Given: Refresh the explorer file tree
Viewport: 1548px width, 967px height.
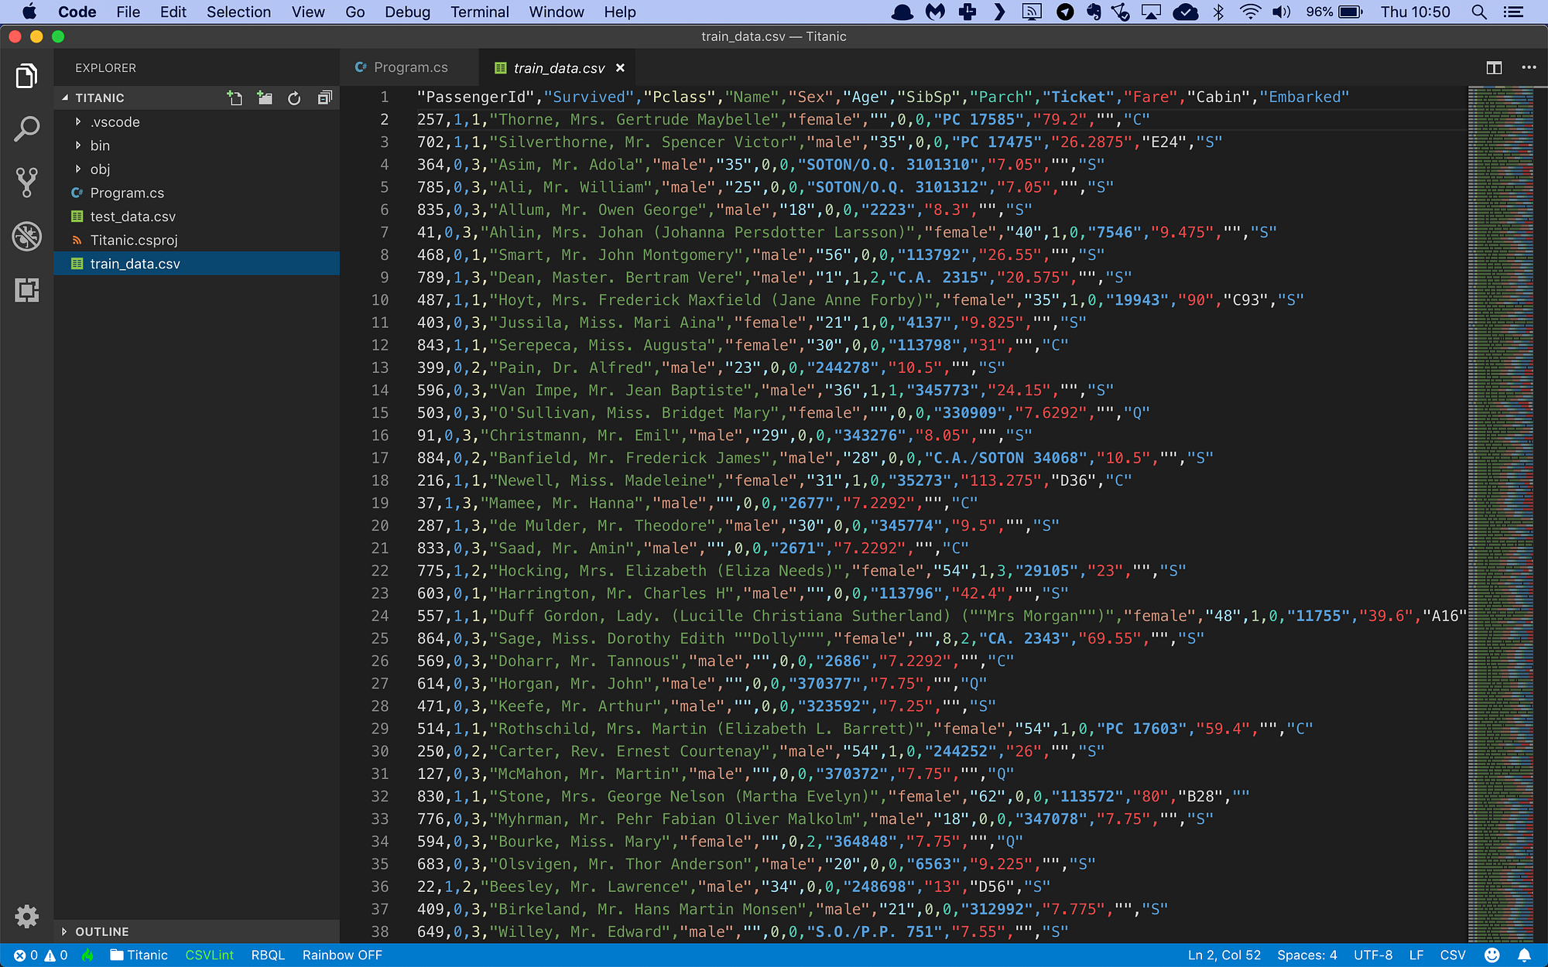Looking at the screenshot, I should point(294,98).
